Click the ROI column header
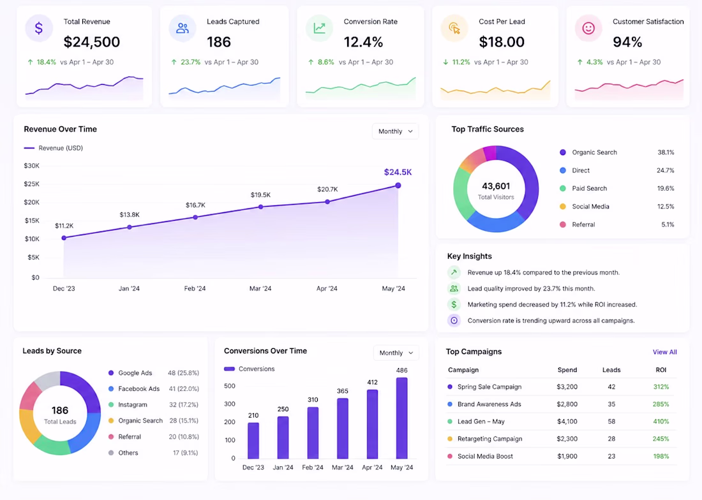Viewport: 702px width, 500px height. tap(661, 370)
